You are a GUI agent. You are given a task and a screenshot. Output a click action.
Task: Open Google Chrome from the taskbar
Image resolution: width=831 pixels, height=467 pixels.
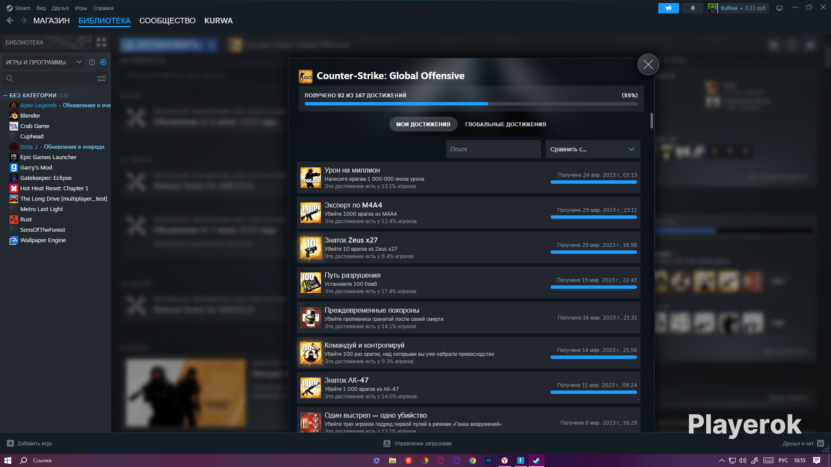473,460
